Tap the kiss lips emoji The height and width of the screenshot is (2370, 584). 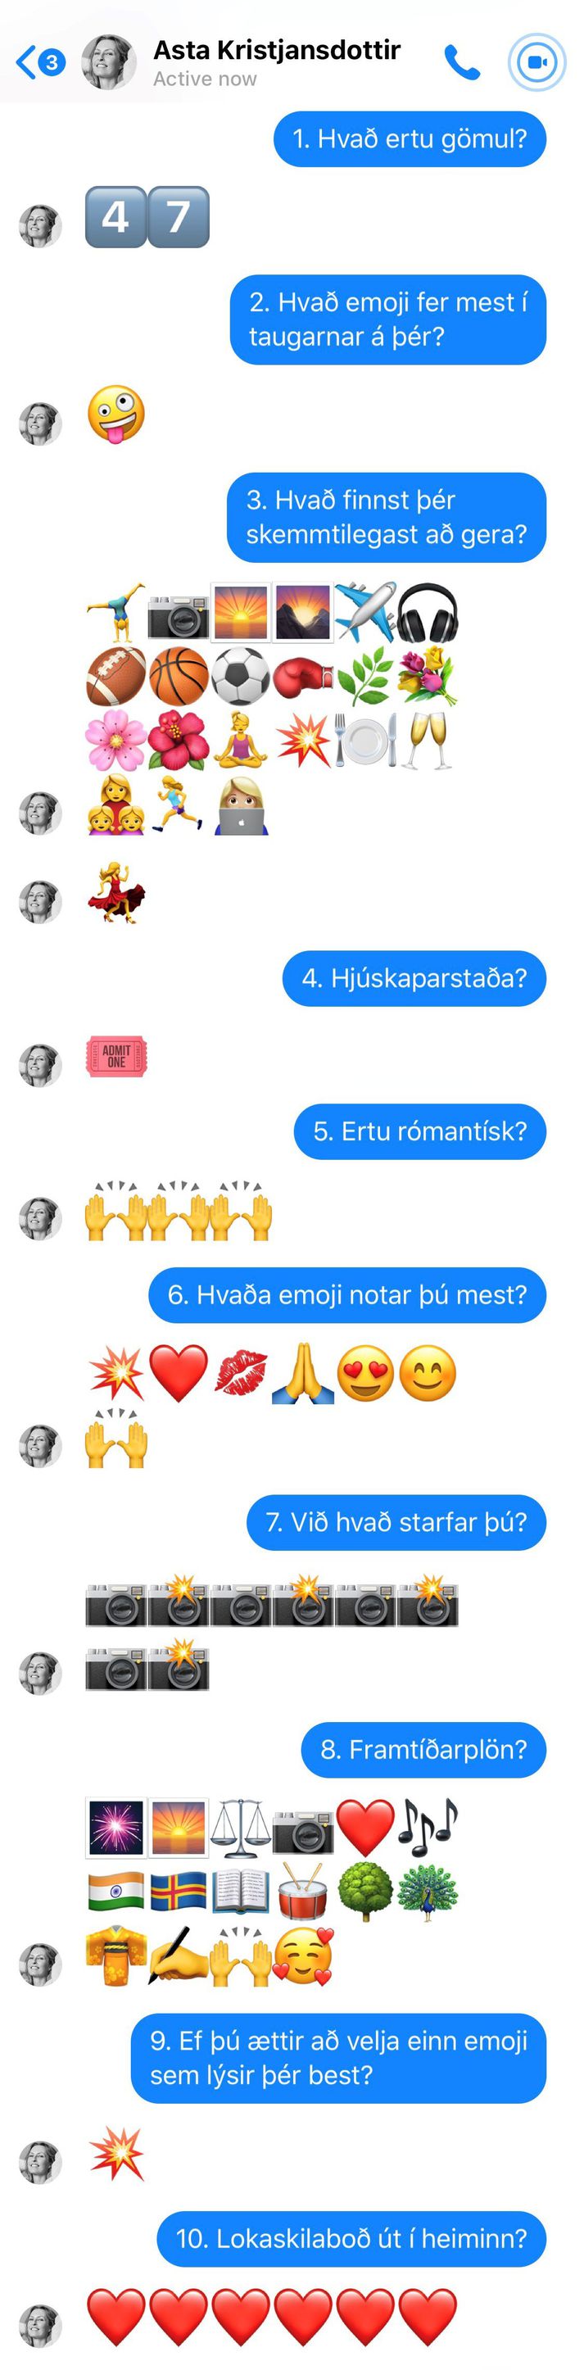pos(240,1373)
